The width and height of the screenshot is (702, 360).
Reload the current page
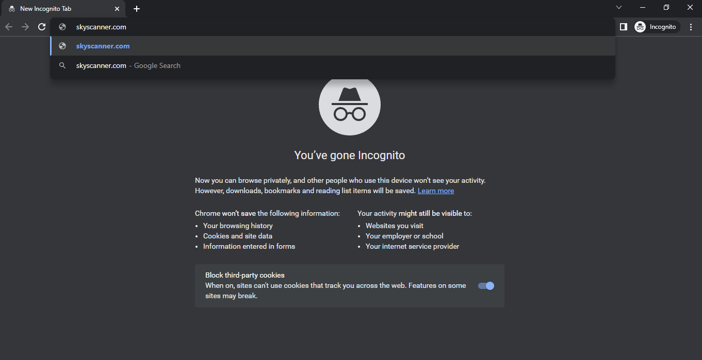click(x=42, y=27)
